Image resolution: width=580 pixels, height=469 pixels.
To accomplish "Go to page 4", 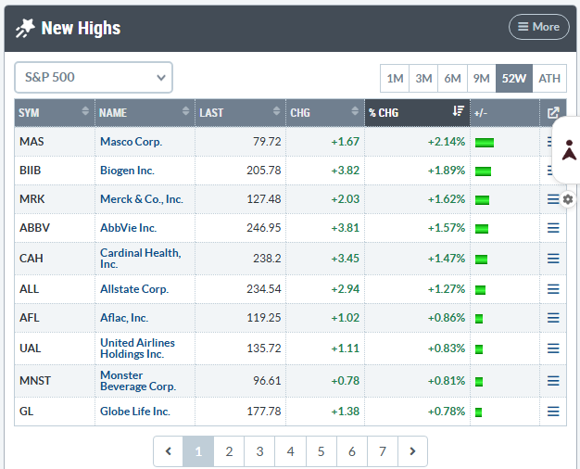I will (290, 451).
